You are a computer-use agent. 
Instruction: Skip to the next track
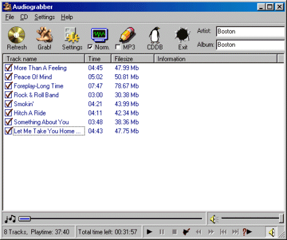click(235, 232)
